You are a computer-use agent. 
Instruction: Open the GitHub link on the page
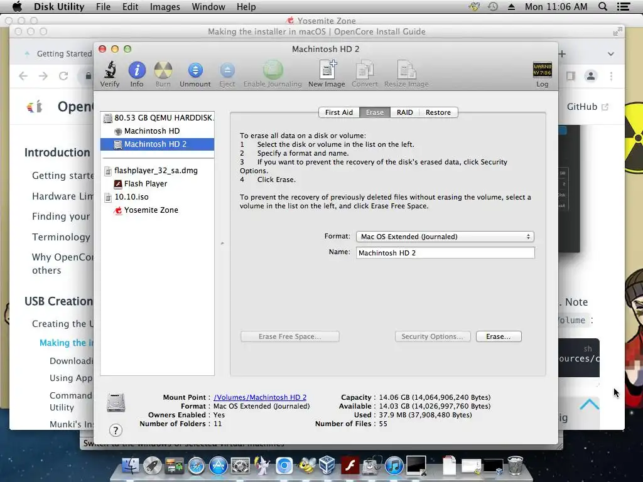point(587,107)
